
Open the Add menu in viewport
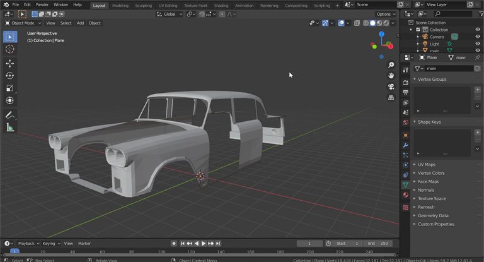point(80,23)
